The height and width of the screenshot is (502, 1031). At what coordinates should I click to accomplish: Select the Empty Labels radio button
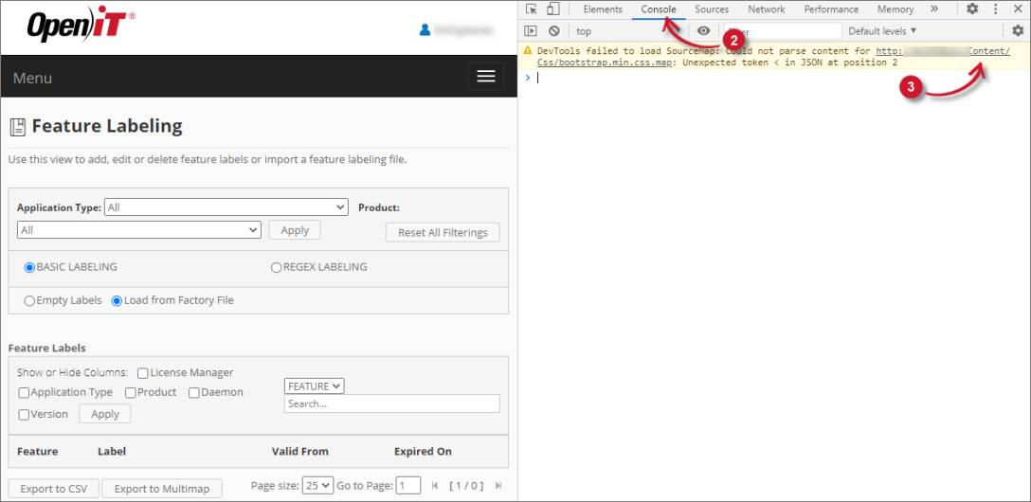coord(29,301)
